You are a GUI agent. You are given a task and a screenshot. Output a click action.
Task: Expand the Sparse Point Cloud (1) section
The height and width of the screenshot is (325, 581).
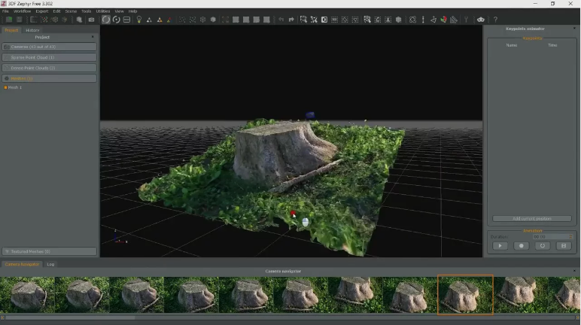point(49,57)
